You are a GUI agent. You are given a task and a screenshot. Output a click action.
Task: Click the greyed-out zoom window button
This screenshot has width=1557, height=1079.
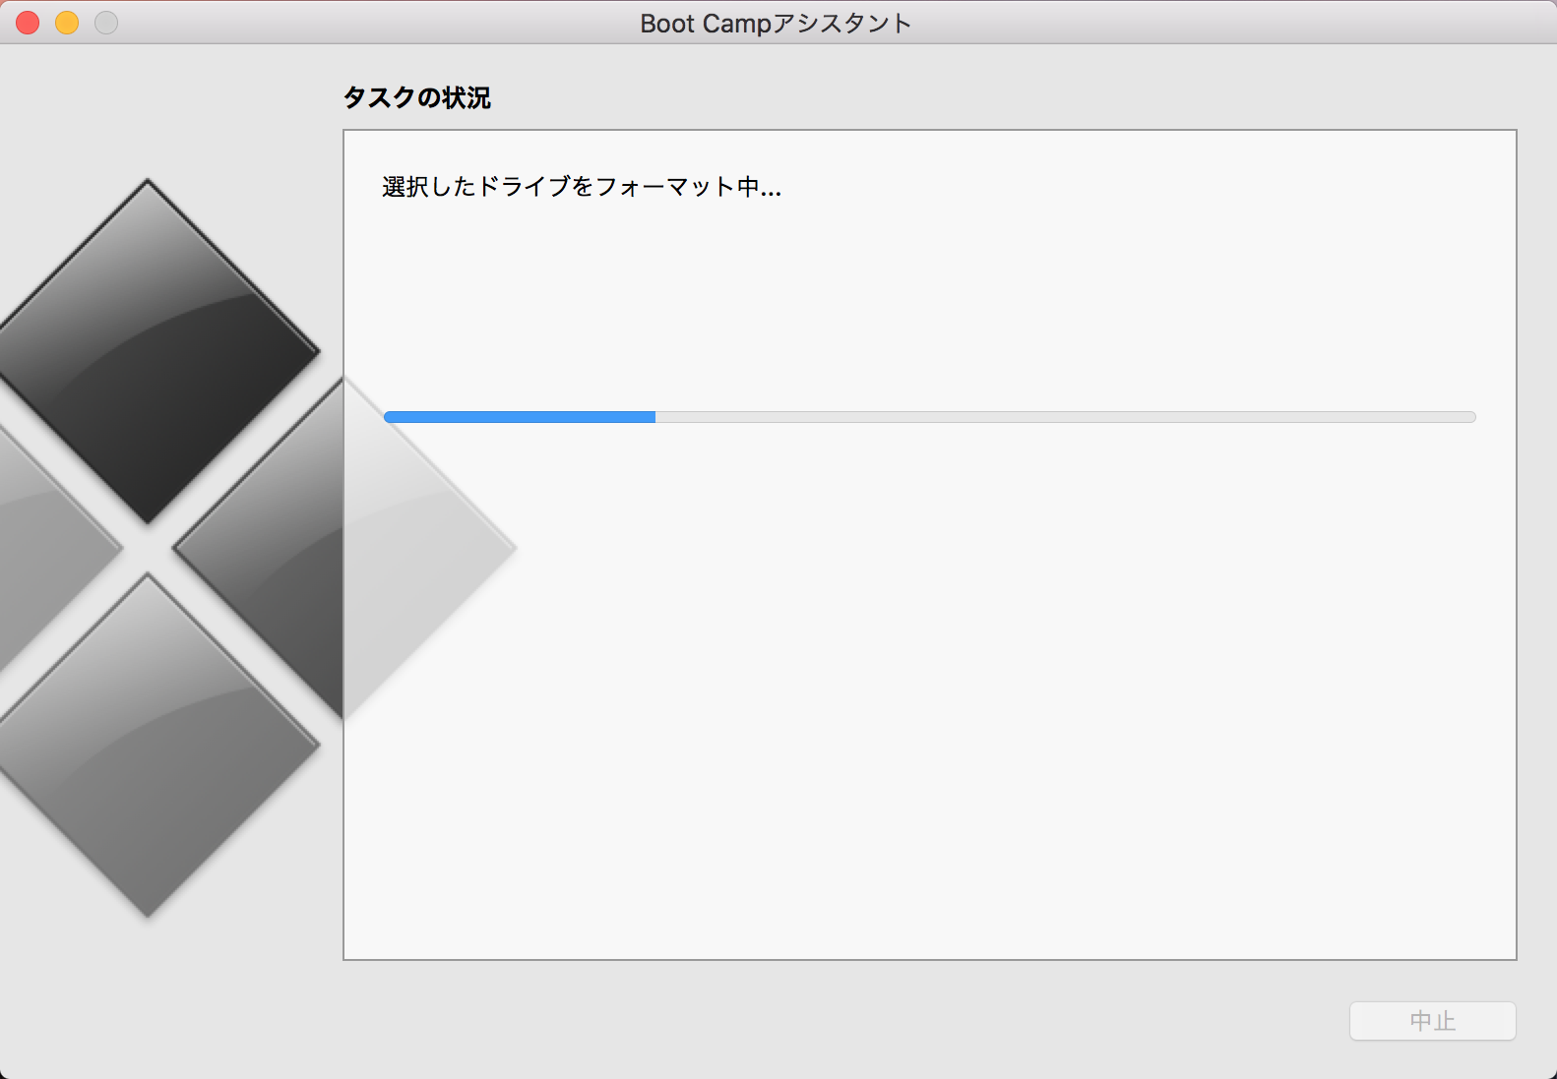[106, 22]
